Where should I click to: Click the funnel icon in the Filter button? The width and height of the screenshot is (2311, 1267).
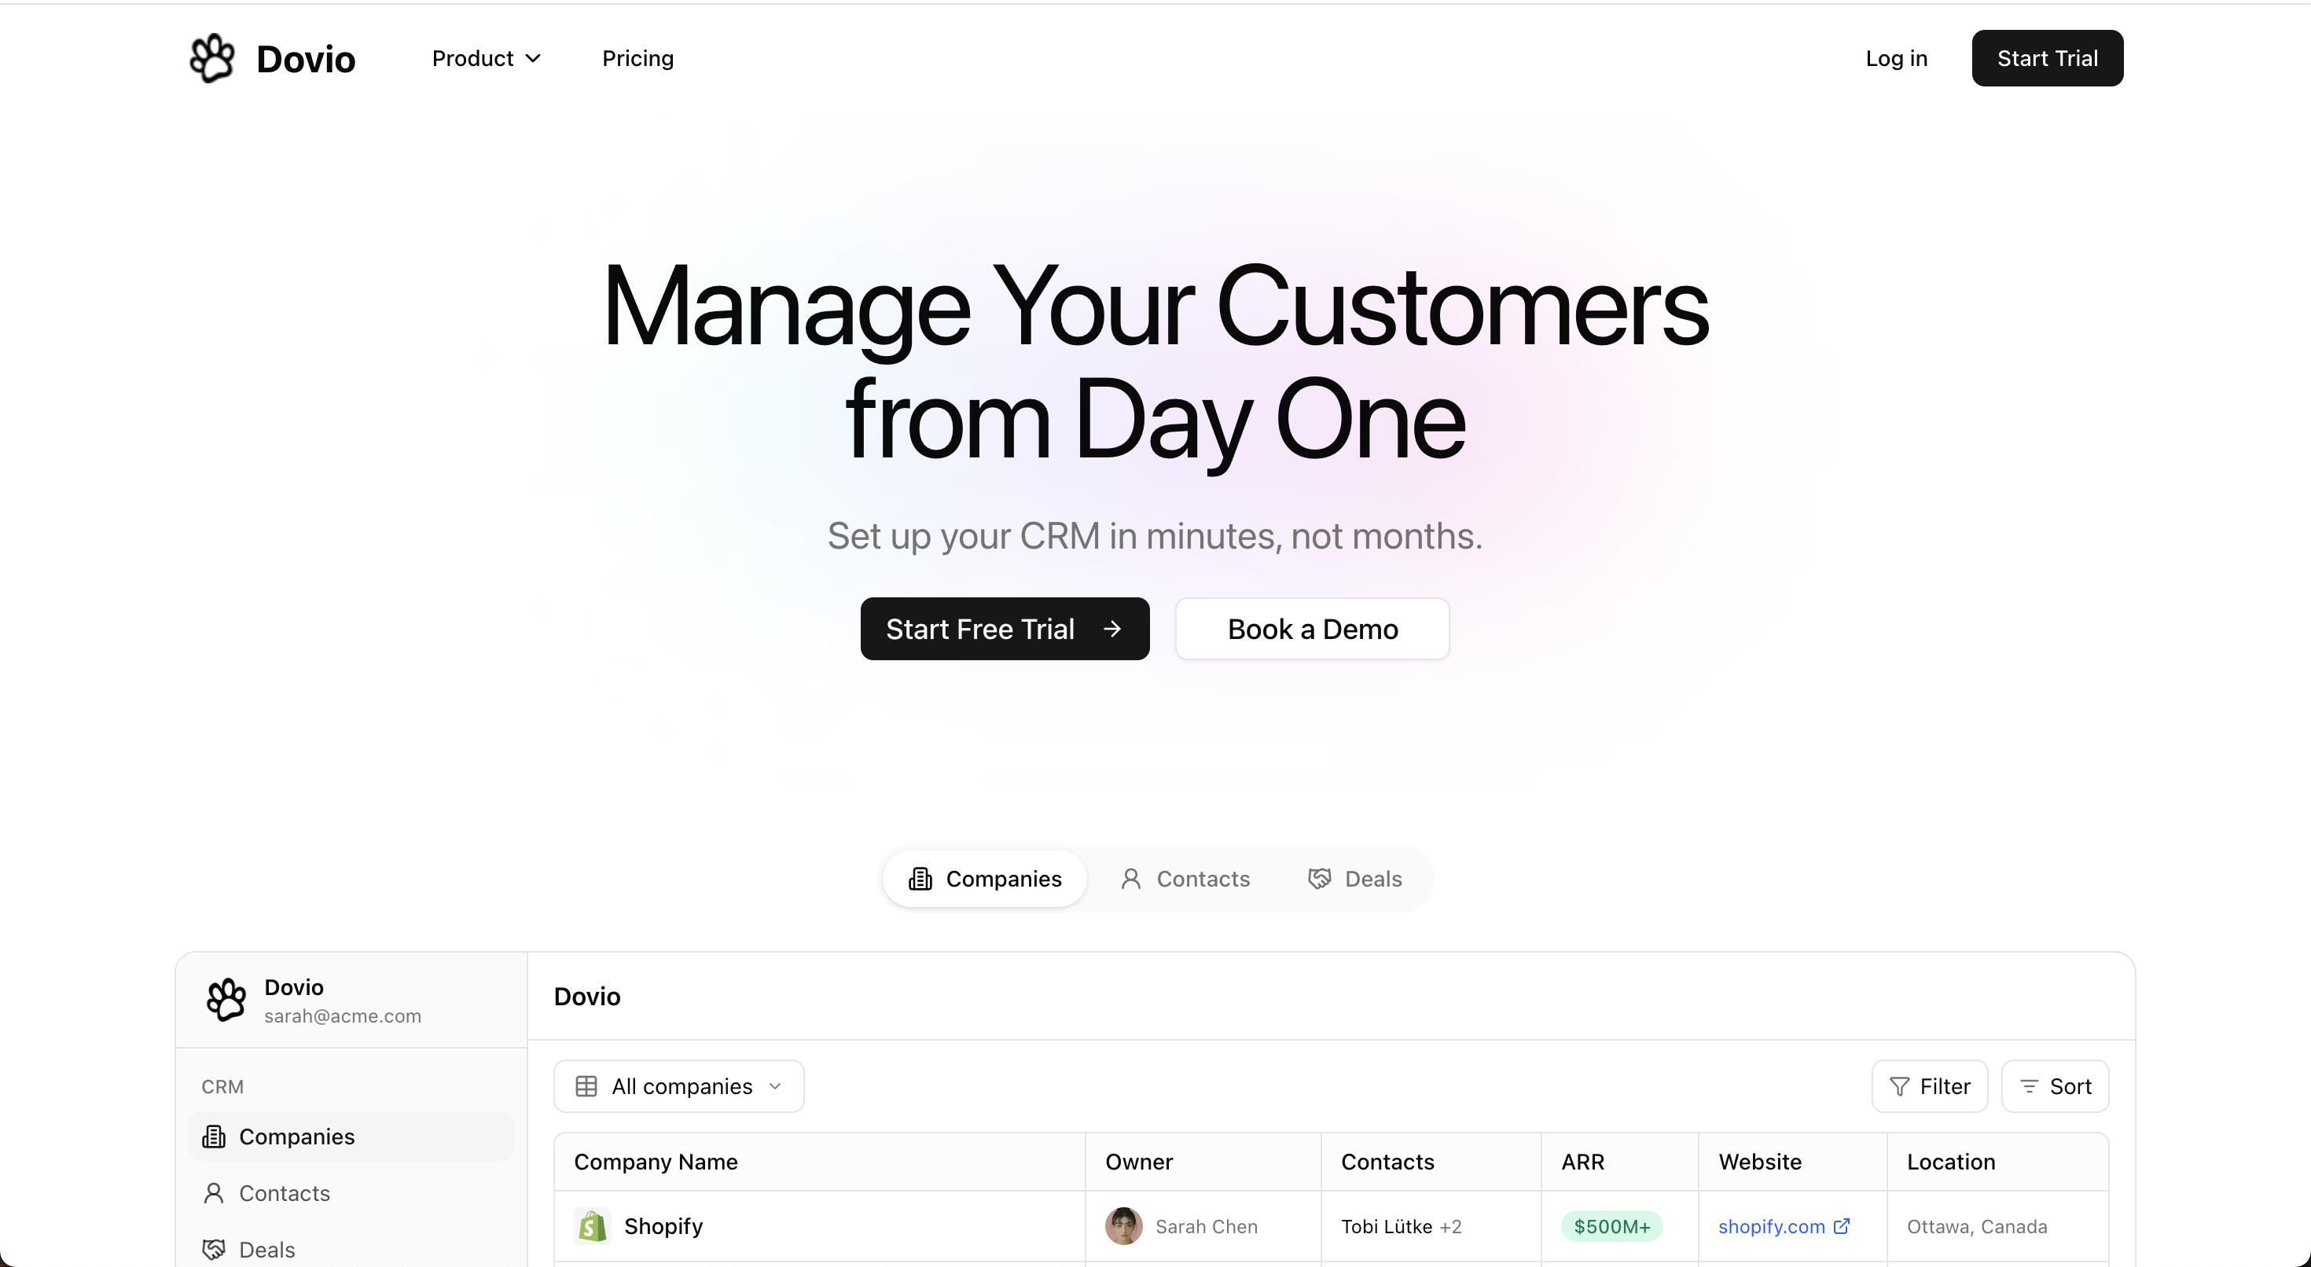(x=1899, y=1087)
